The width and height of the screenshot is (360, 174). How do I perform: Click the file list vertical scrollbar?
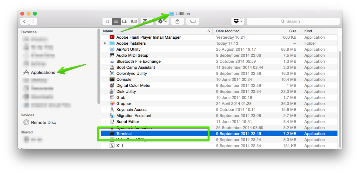coord(340,99)
